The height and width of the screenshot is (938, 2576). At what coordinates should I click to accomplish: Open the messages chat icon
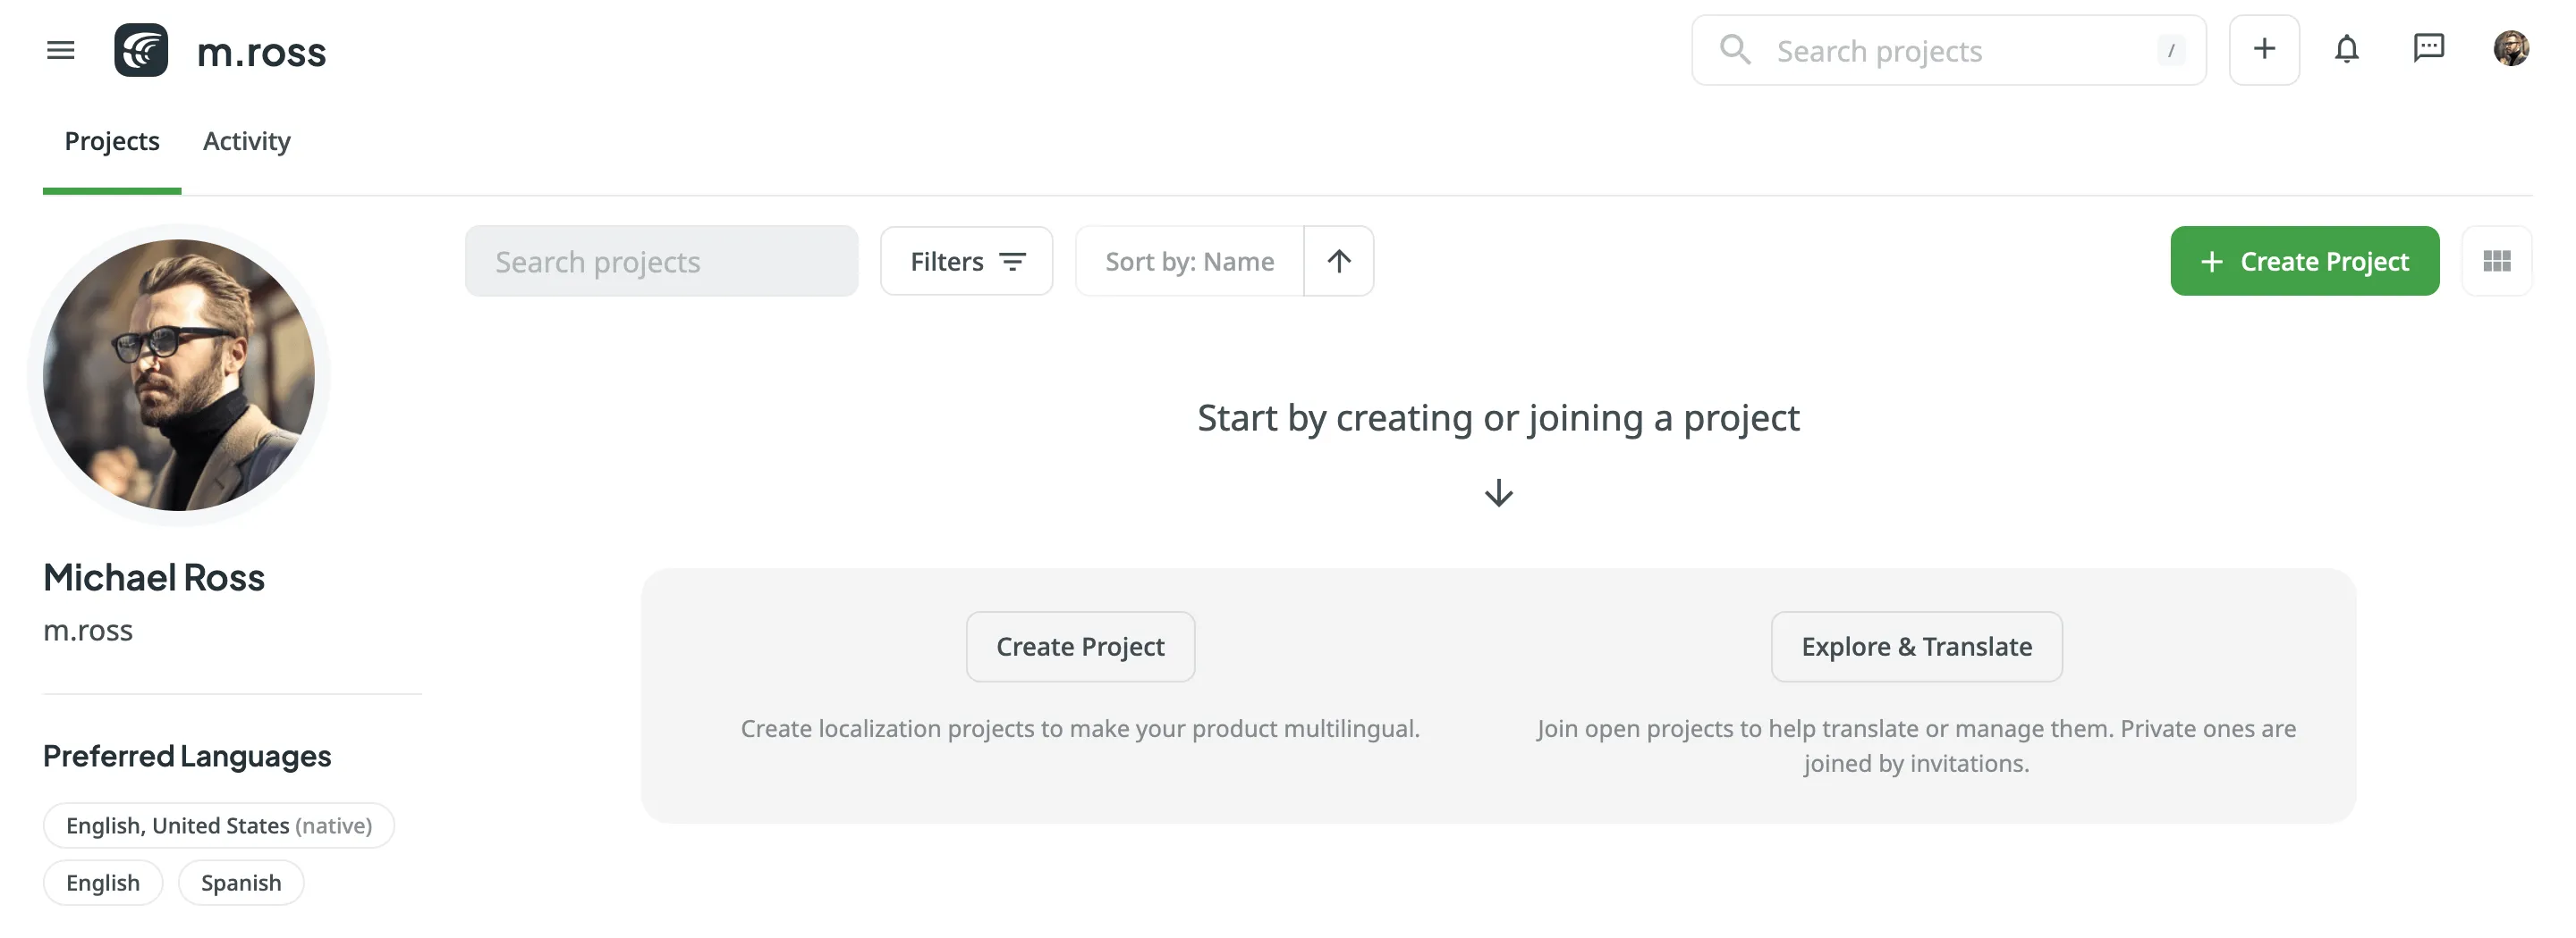(2429, 49)
